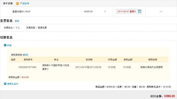
Task: Click coupon number 10020001971664
Action: click(x=27, y=67)
